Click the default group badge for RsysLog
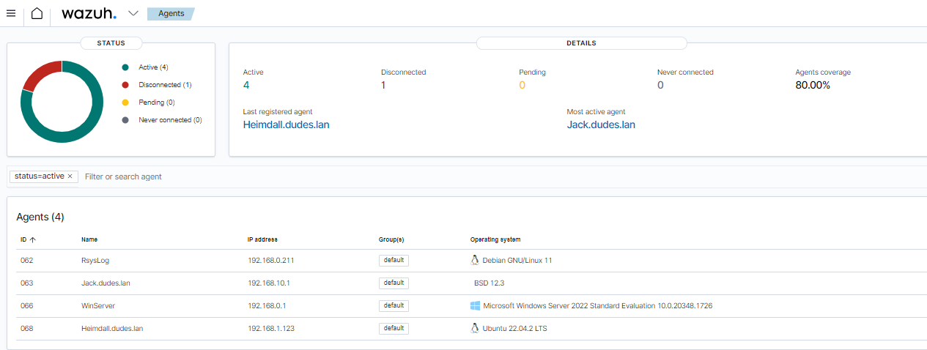Image resolution: width=927 pixels, height=350 pixels. pyautogui.click(x=394, y=260)
